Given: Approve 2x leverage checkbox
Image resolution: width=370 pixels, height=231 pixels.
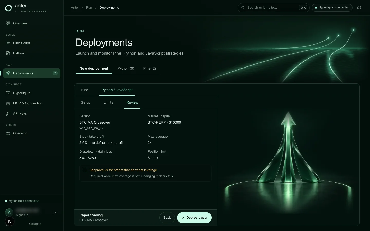Looking at the screenshot, I should click(85, 170).
